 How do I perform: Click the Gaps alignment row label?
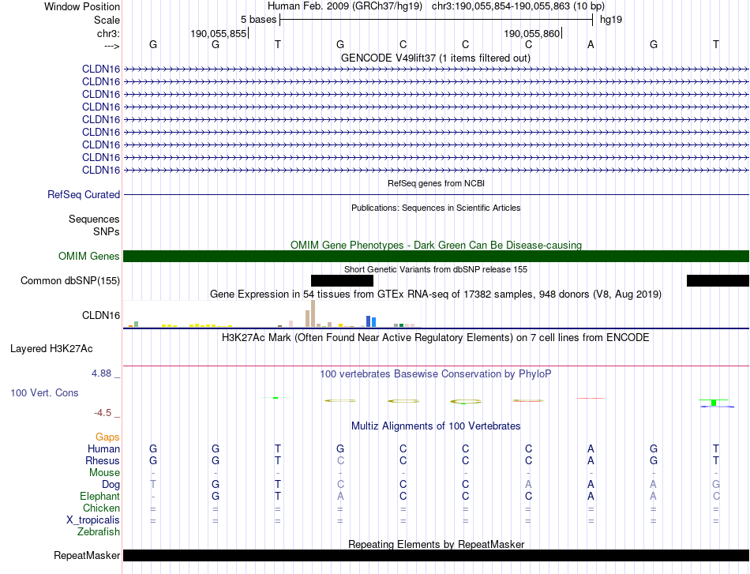(x=107, y=437)
